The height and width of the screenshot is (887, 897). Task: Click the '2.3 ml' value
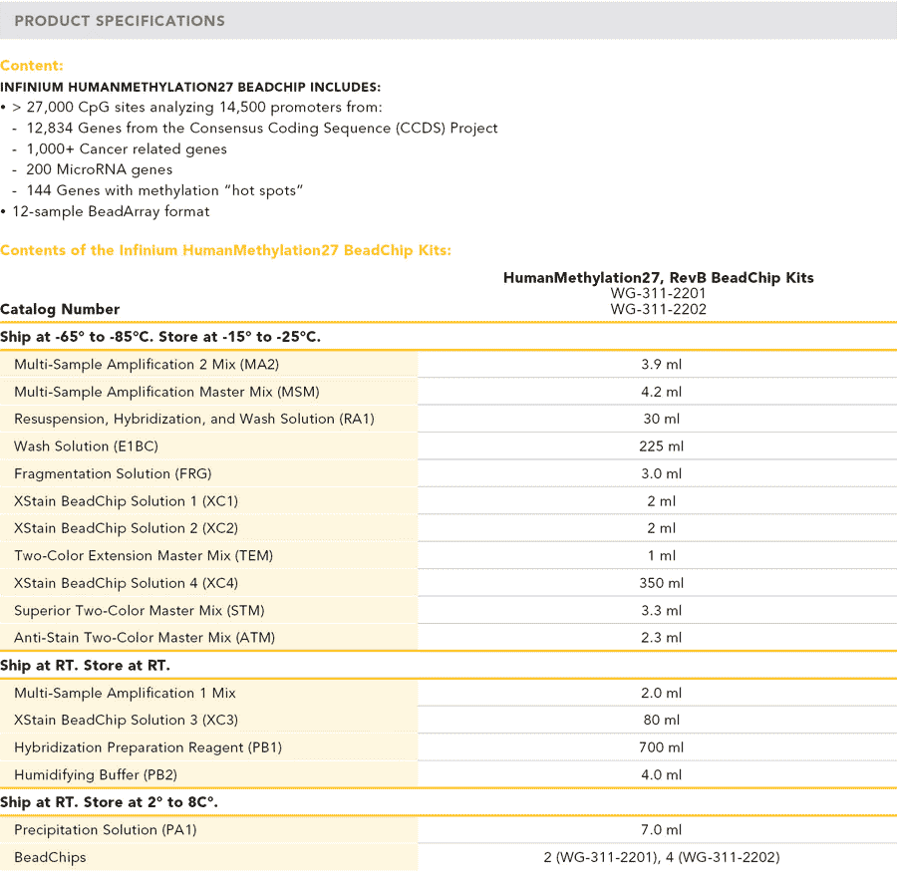pyautogui.click(x=662, y=638)
